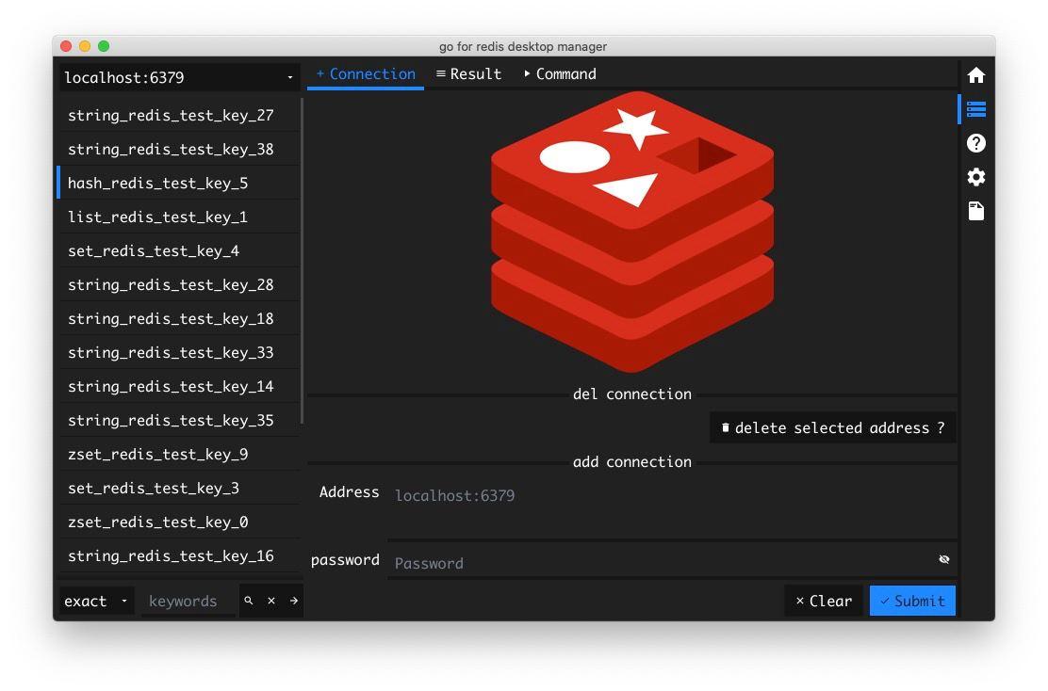Select key set_redis_test_key_4

179,251
